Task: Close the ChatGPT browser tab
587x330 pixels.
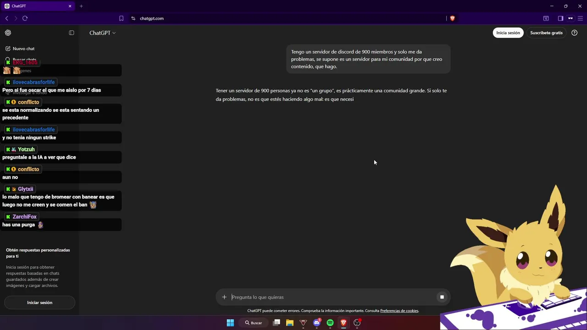Action: 70,6
